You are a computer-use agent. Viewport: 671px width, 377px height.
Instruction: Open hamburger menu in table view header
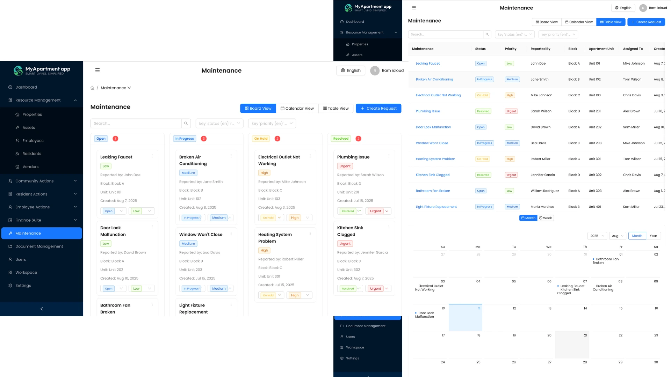(414, 8)
